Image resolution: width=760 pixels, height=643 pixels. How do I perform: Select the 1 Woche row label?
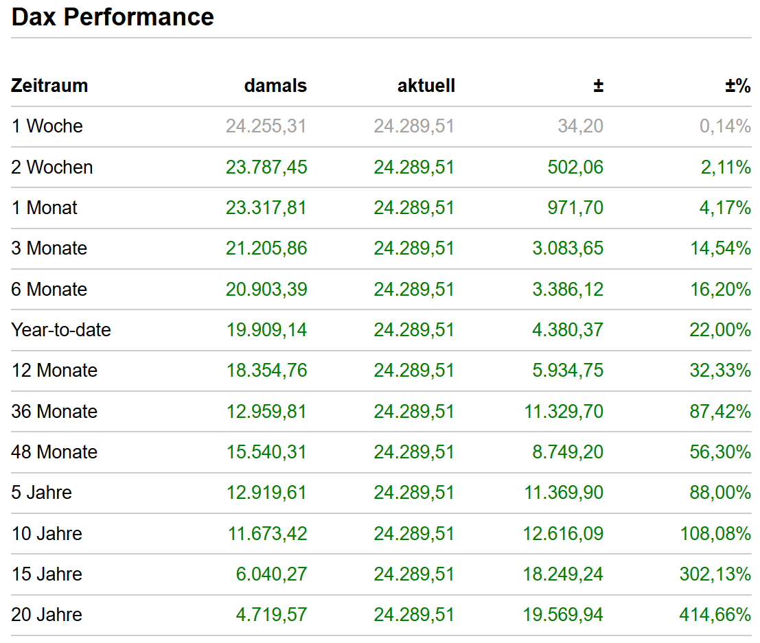pyautogui.click(x=47, y=126)
